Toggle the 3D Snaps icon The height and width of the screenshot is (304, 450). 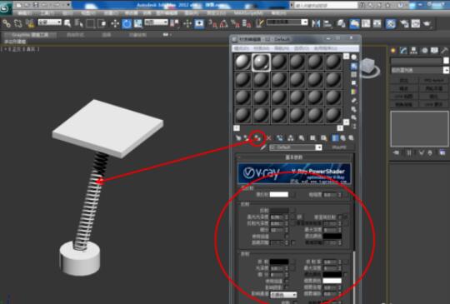212,23
